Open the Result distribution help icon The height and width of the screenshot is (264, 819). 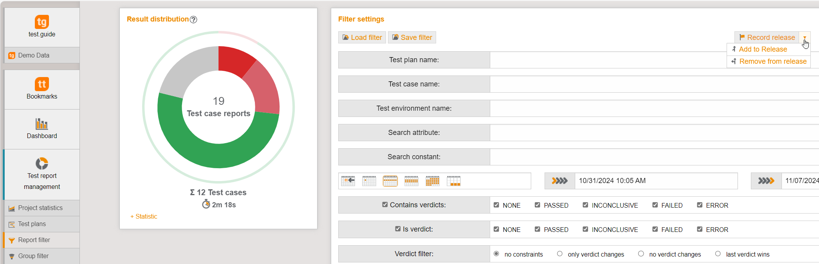193,20
